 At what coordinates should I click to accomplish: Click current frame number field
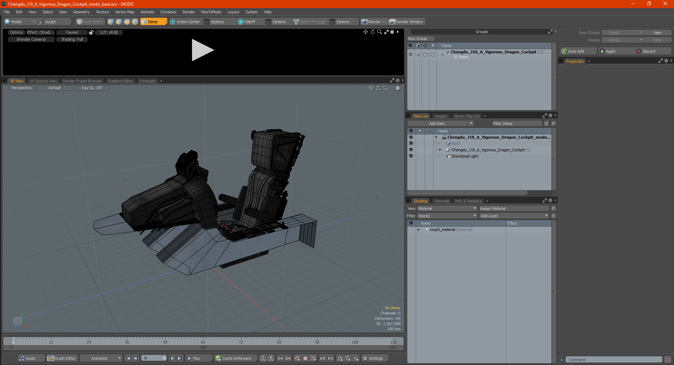(151, 358)
